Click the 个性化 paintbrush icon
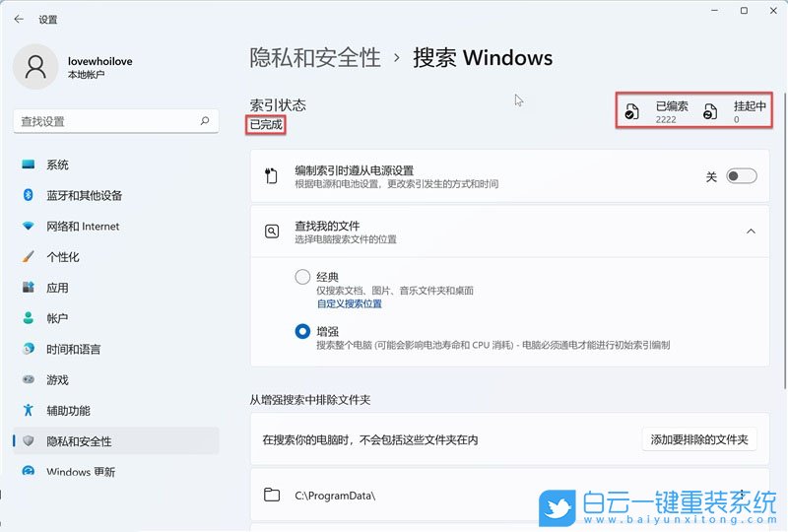788x532 pixels. coord(29,256)
